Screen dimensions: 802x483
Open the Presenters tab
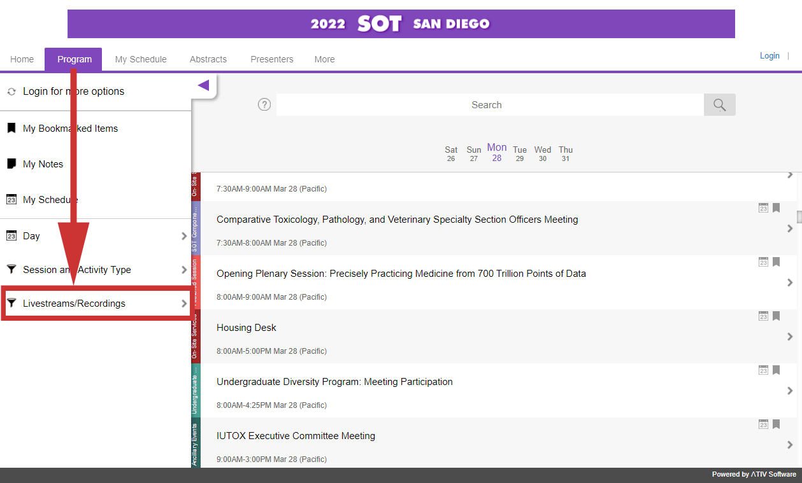coord(271,59)
